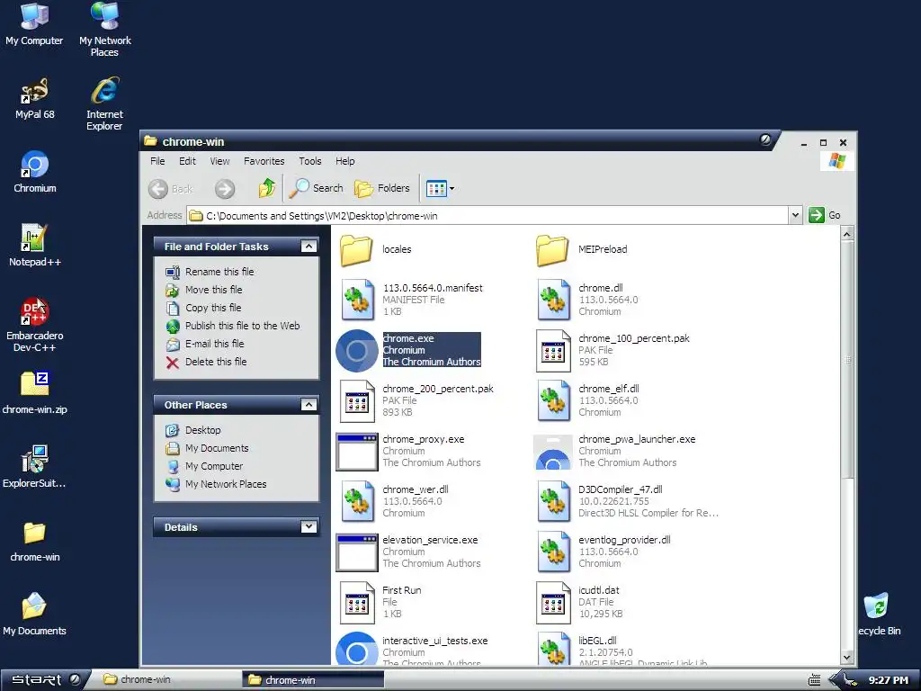Expand the Details panel
Screen dimensions: 921x691
point(308,526)
